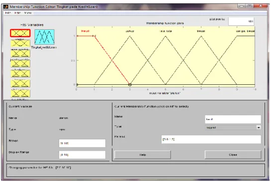The image size is (271, 181).
Task: Select the 'besar' membership function label
Action: click(x=201, y=31)
